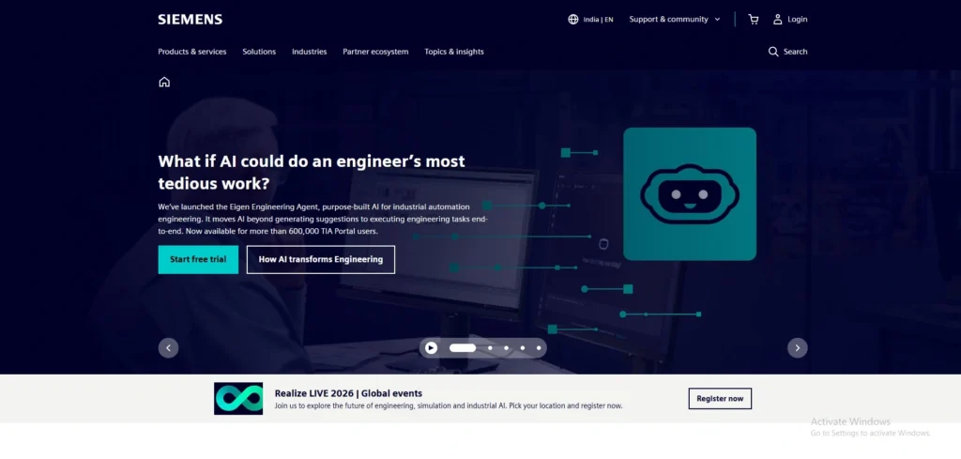Click the Realize LIVE 2026 | Global events heading

pos(348,393)
